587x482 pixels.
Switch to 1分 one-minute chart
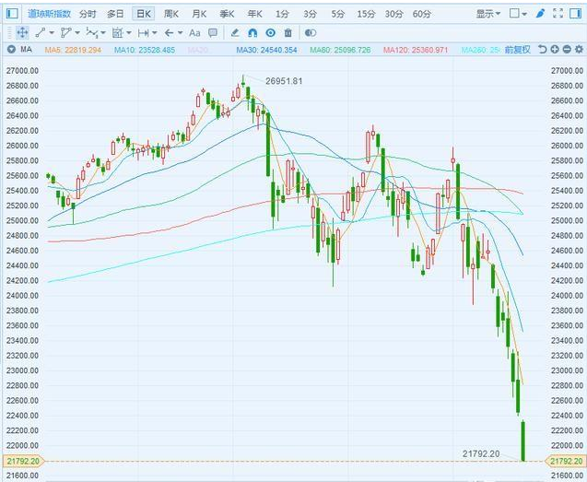[282, 14]
